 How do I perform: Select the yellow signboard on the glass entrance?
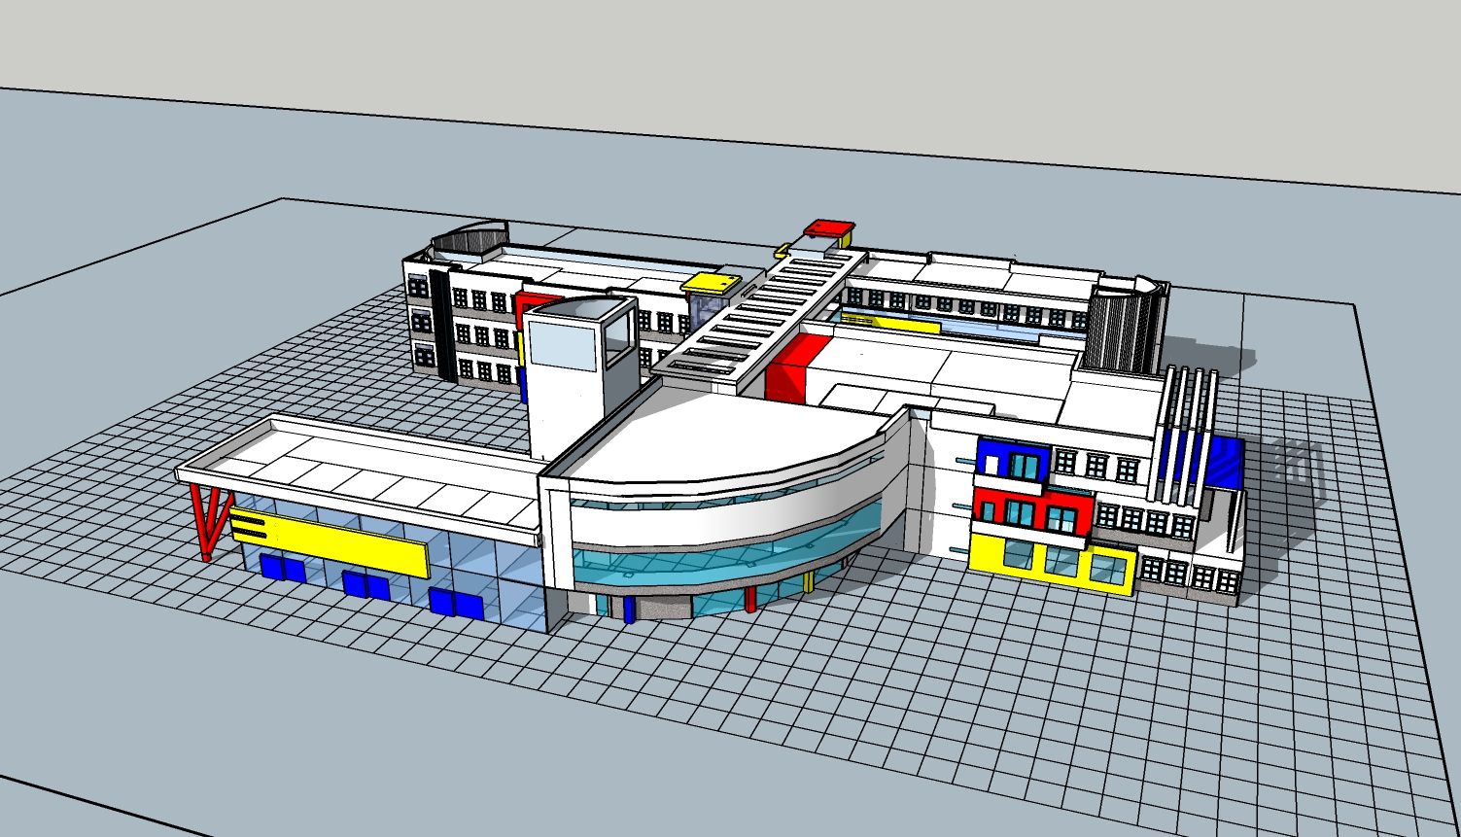pyautogui.click(x=330, y=542)
